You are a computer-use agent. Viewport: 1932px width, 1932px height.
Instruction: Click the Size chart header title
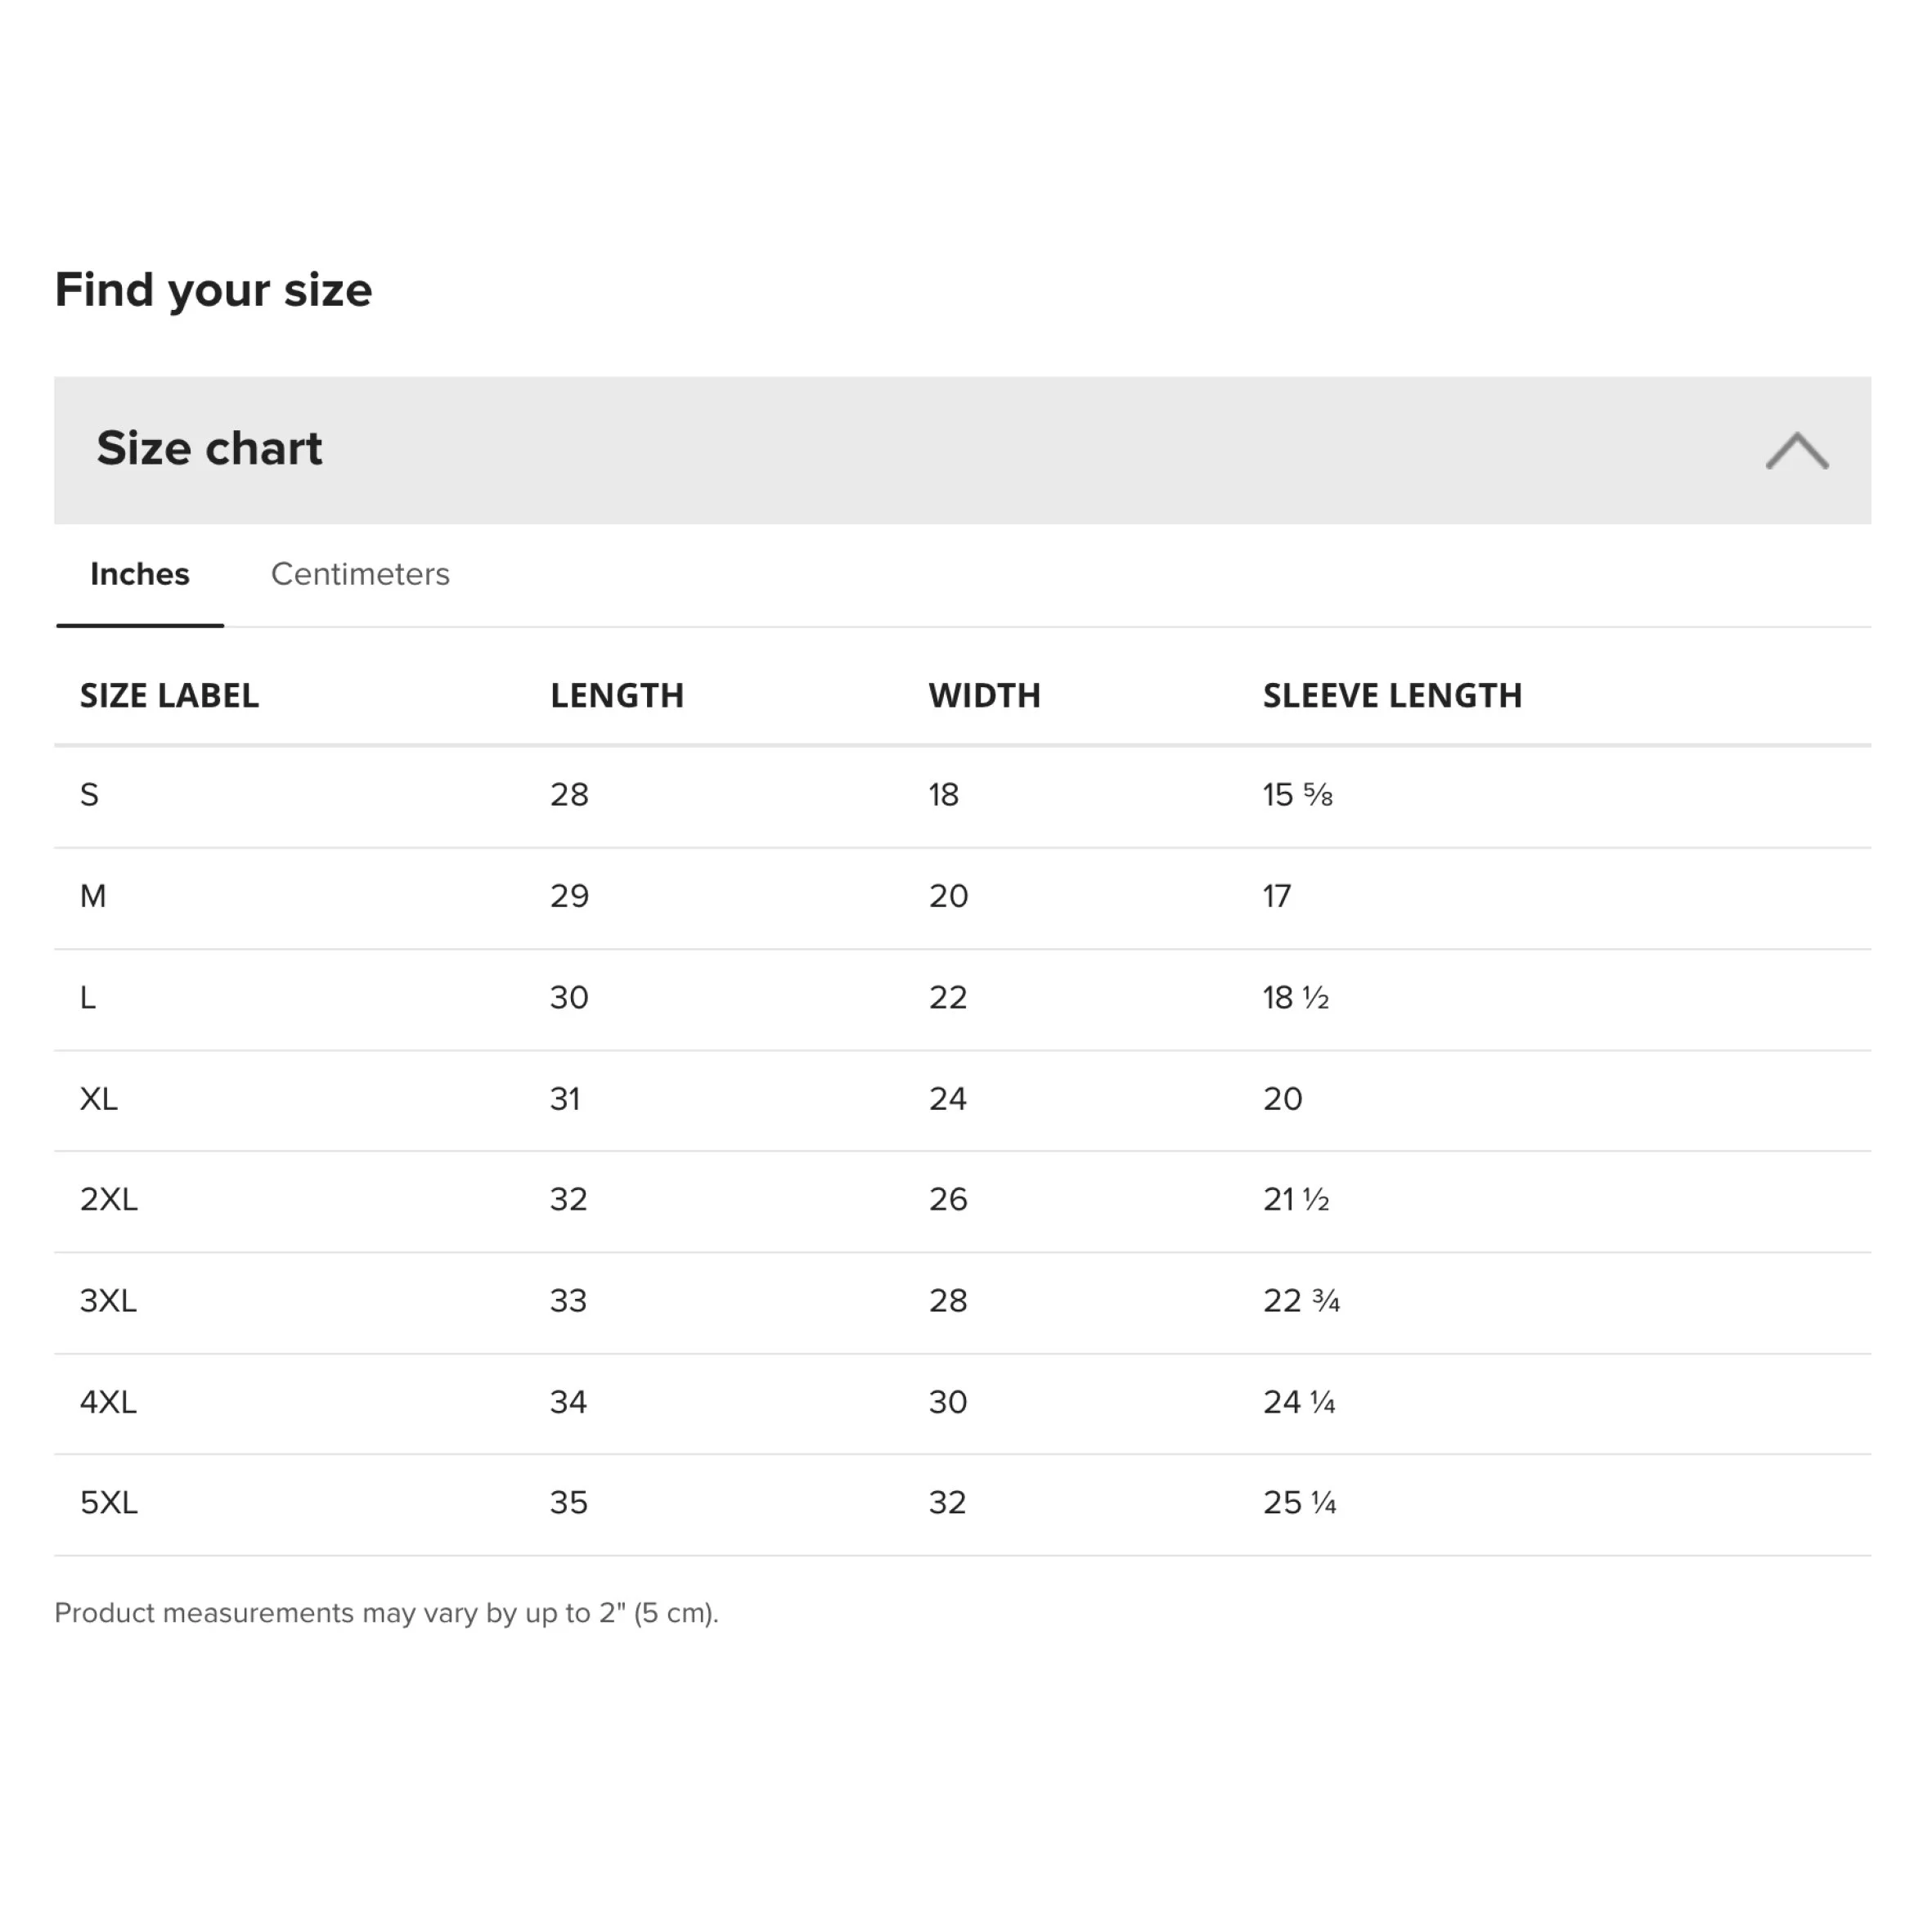click(x=209, y=448)
